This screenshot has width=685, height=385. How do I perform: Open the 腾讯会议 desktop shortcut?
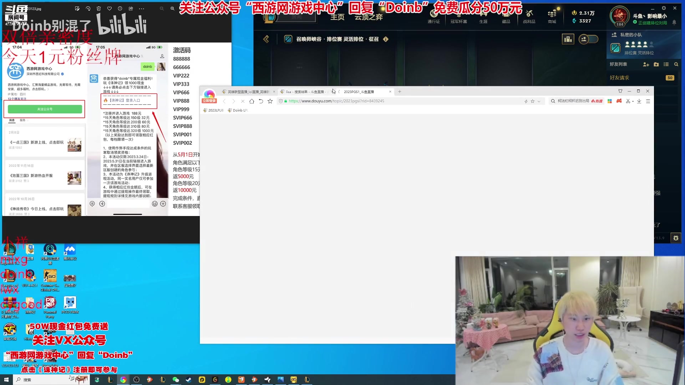pyautogui.click(x=70, y=252)
